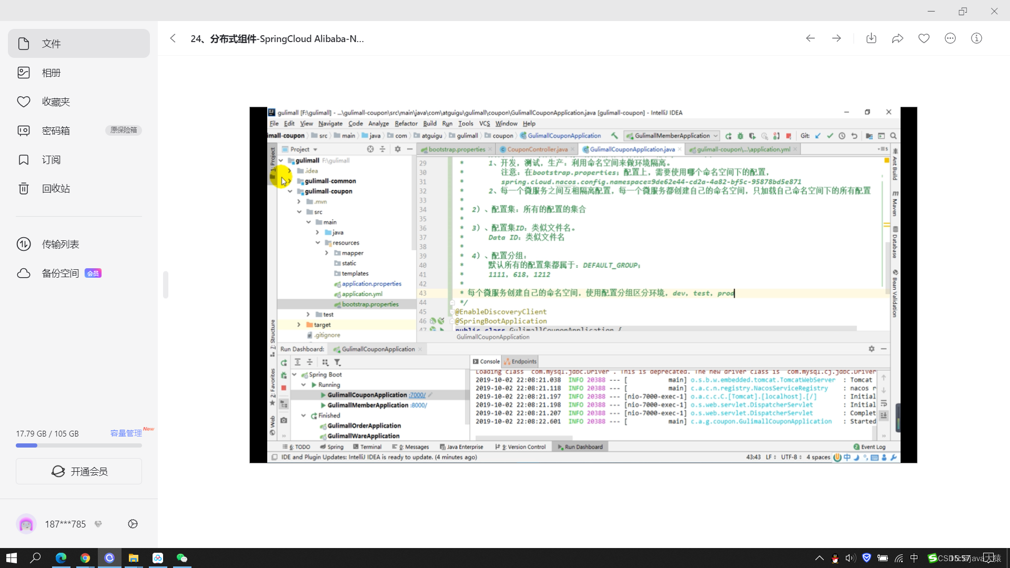Click Terminal tool window tab in preview
The image size is (1010, 568).
pos(367,447)
